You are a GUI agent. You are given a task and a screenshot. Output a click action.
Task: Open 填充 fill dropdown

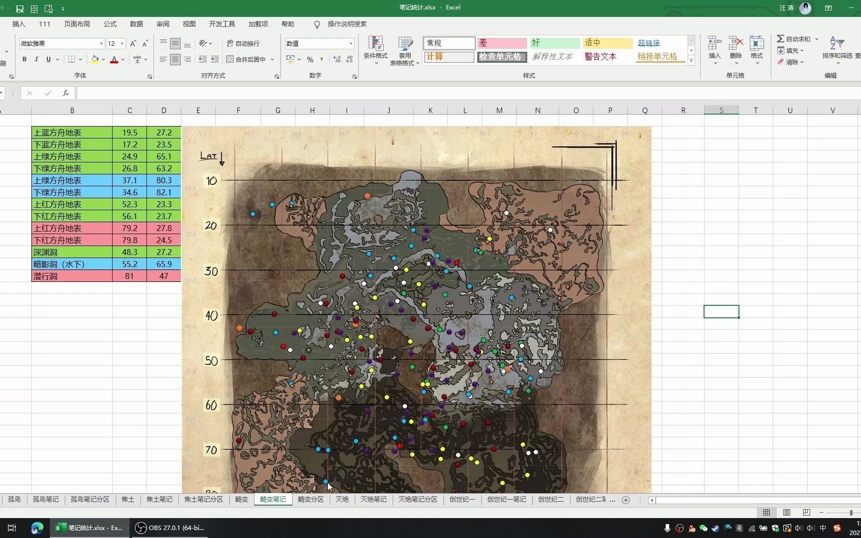click(791, 50)
